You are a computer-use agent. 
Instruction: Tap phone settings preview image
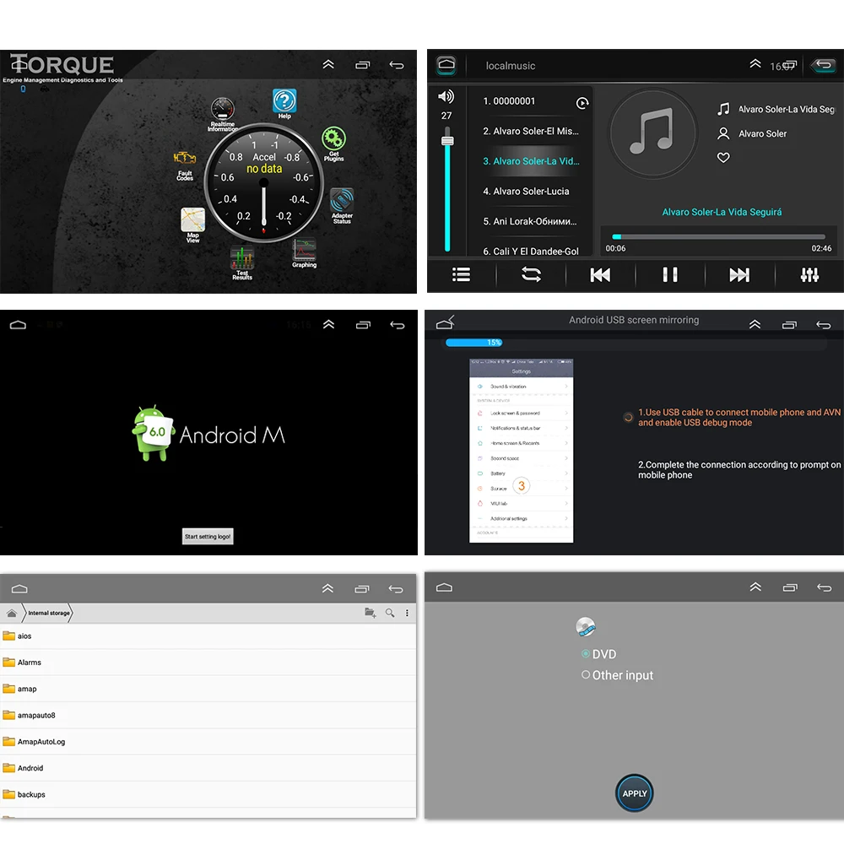coord(521,451)
